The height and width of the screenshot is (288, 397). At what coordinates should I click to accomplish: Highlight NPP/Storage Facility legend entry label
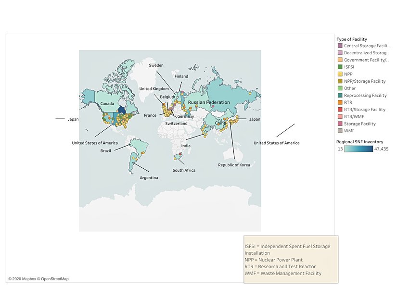coord(365,81)
